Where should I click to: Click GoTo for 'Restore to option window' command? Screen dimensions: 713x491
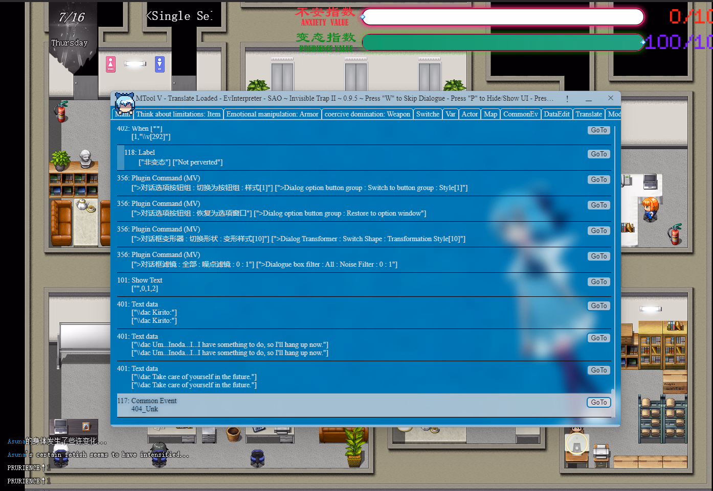[x=599, y=205]
